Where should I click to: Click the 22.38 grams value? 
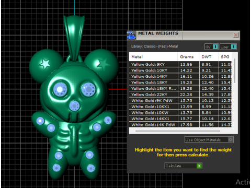tap(186, 95)
